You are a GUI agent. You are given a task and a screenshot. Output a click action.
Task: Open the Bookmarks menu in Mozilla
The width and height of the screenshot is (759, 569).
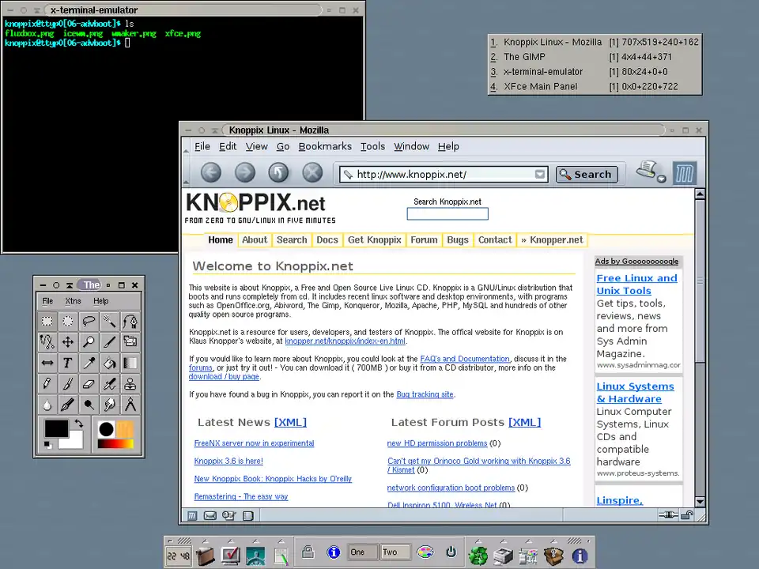[x=325, y=146]
